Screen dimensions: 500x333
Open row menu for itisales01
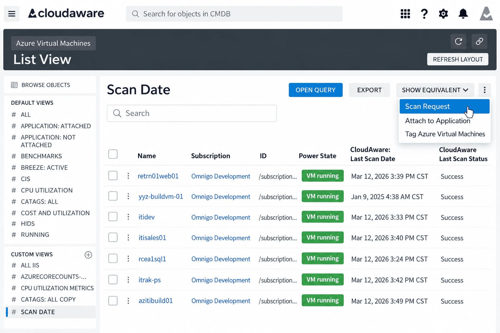(128, 238)
